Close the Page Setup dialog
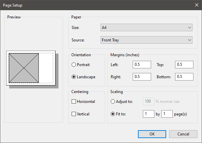202x143 pixels. 194,6
